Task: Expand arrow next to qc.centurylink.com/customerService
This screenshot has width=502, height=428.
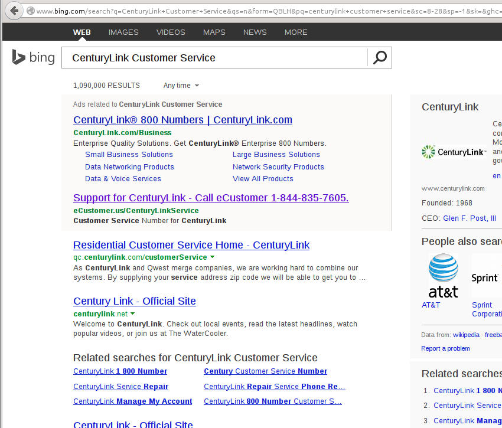Action: (x=212, y=257)
